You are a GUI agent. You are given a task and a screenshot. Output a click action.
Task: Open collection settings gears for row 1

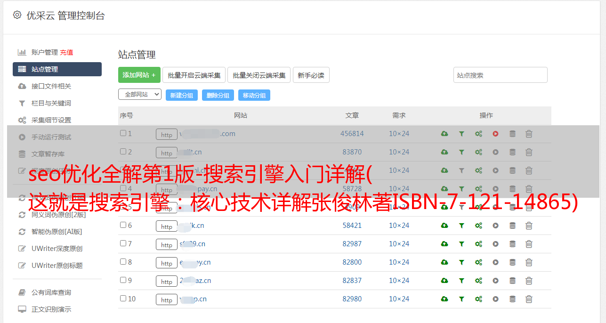pos(478,134)
